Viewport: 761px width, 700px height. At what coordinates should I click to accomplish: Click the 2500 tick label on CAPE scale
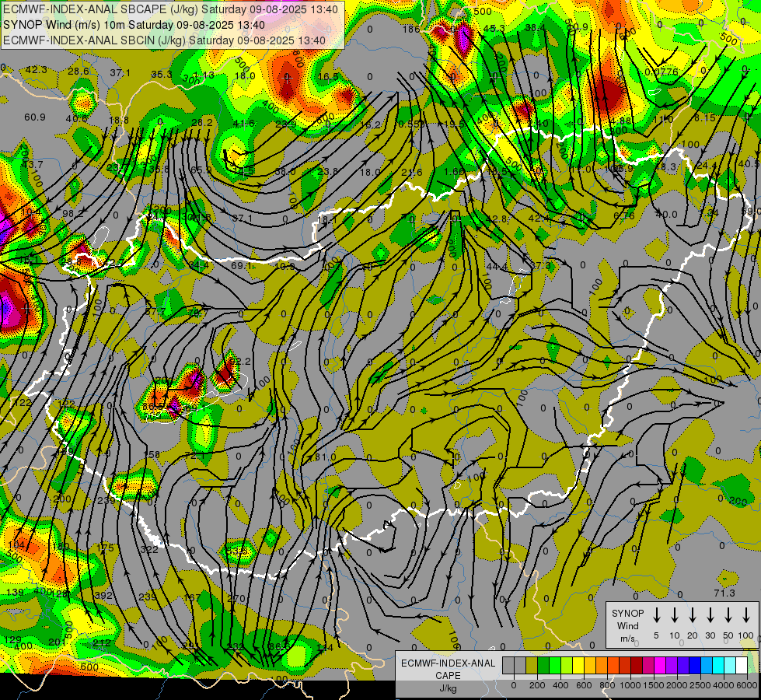700,685
